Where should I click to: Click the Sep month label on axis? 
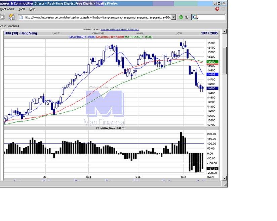138,177
